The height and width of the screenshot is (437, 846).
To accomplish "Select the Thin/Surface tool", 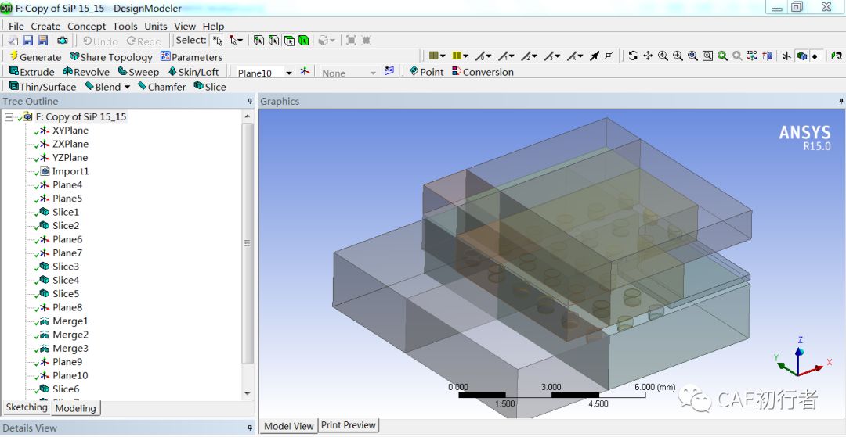I will 42,87.
